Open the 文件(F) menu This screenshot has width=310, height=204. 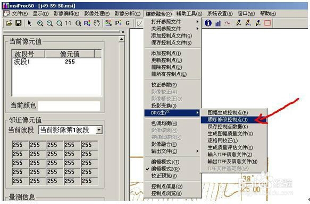click(x=20, y=14)
